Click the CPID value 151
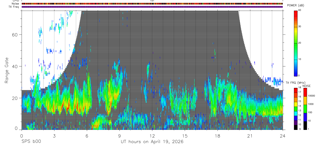 [152, 1]
